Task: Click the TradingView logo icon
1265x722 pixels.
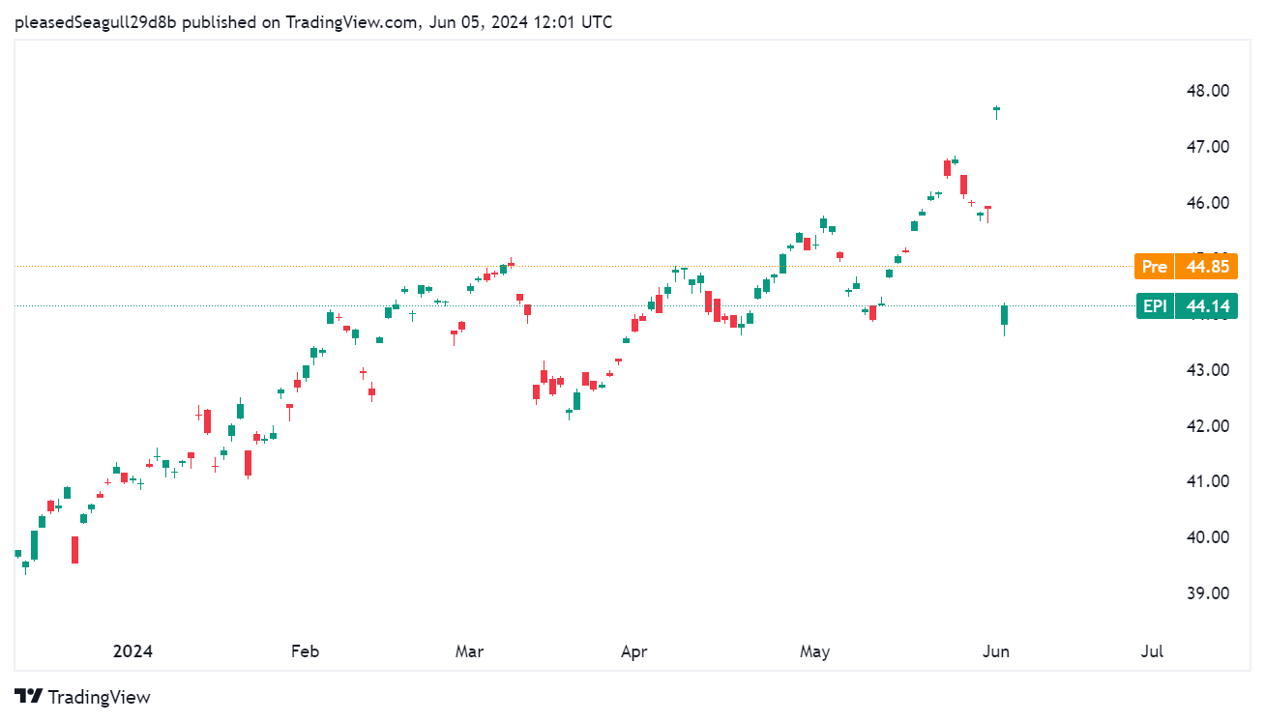Action: coord(29,696)
